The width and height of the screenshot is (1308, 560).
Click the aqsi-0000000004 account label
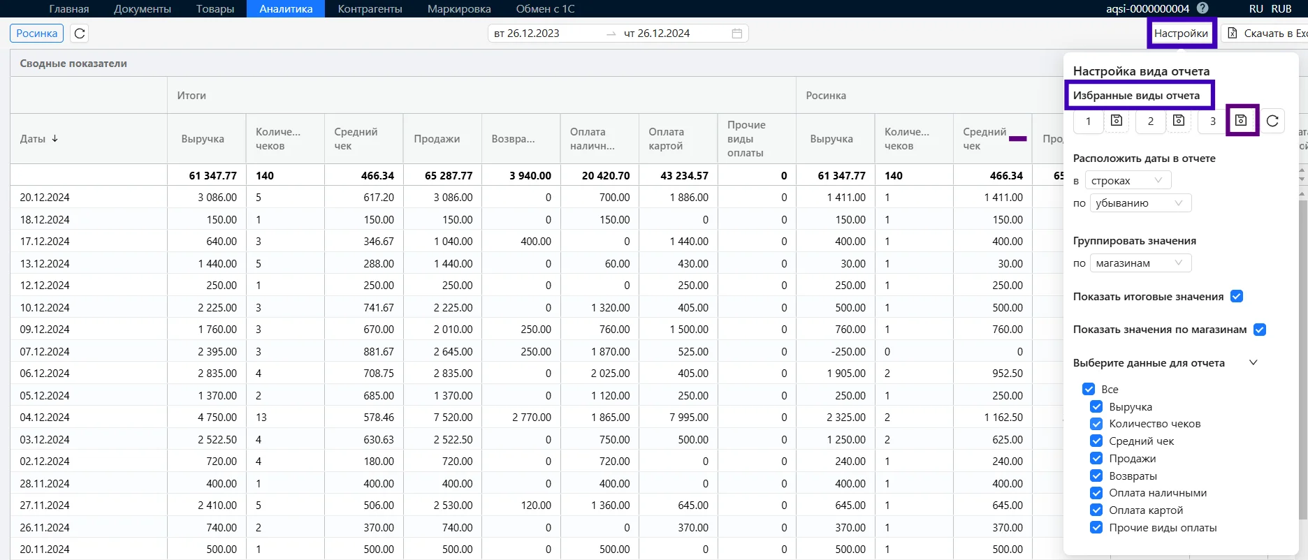coord(1147,8)
